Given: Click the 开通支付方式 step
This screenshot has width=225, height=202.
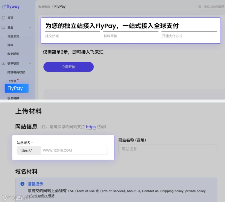Looking at the screenshot, I should click(x=172, y=36).
